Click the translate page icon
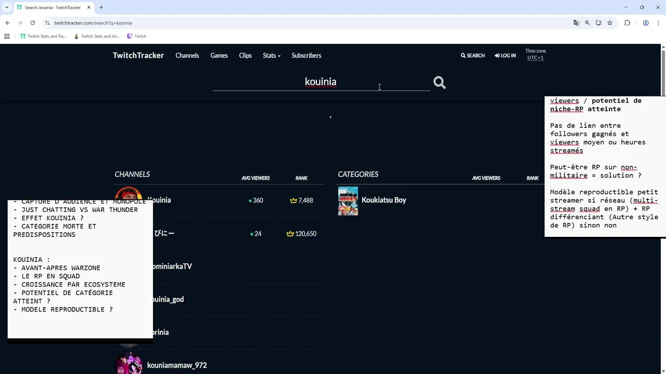 pyautogui.click(x=576, y=23)
